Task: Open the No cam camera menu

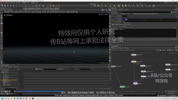Action: (x=106, y=14)
